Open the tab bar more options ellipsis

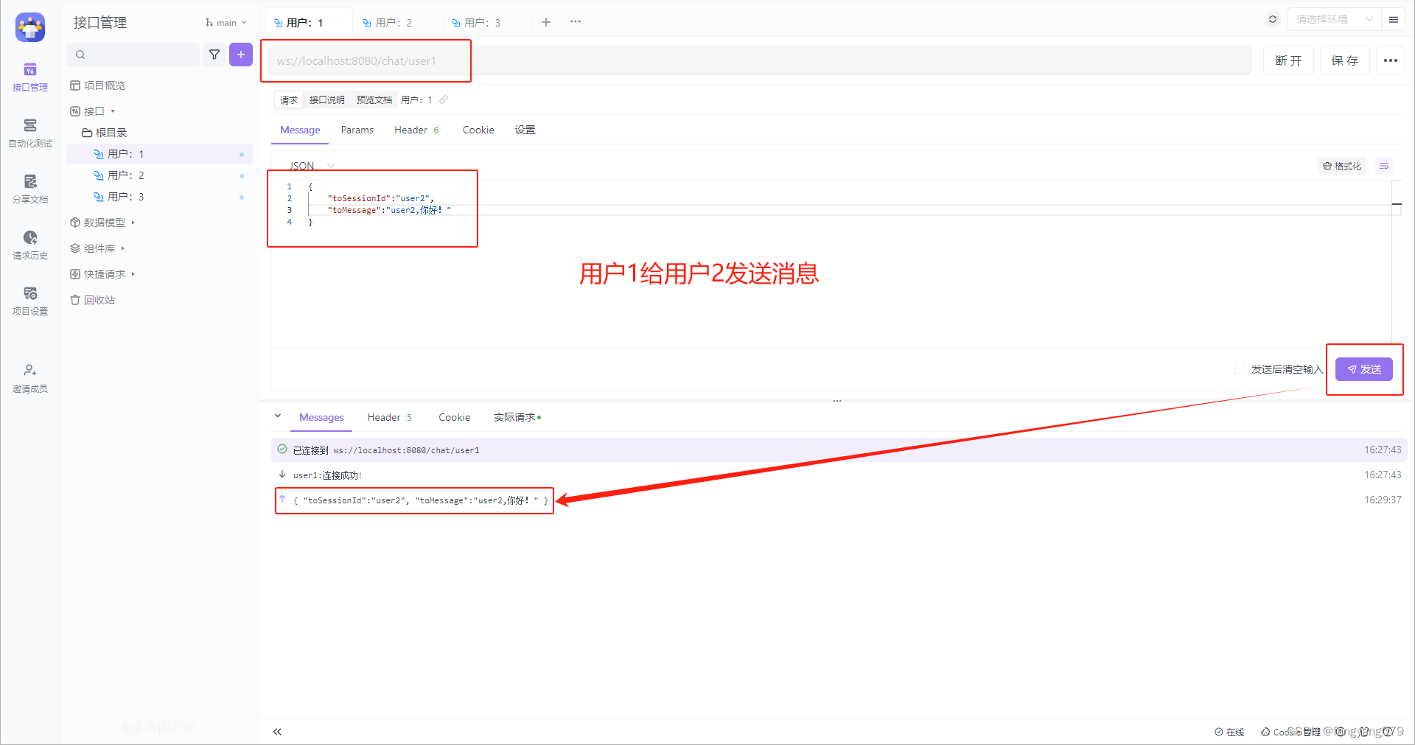pos(576,22)
